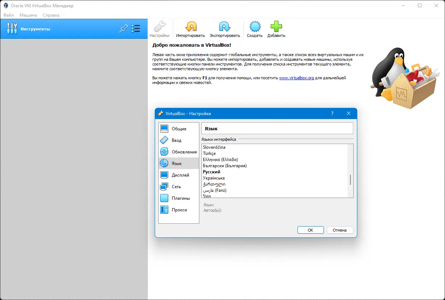Open the Справка menu
Viewport: 445px width, 300px height.
click(x=51, y=15)
